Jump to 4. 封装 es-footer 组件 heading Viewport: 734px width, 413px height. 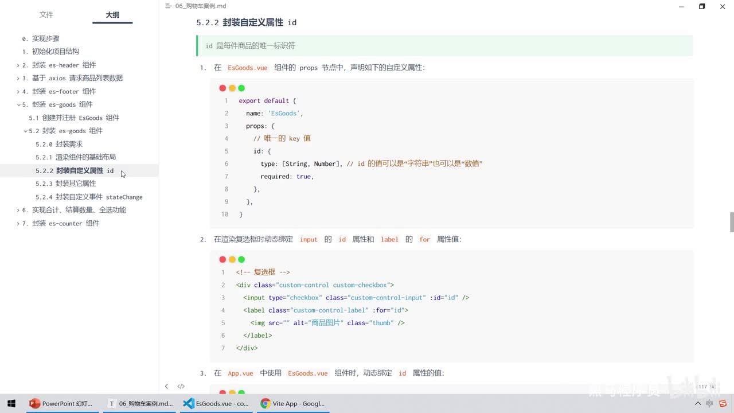59,91
